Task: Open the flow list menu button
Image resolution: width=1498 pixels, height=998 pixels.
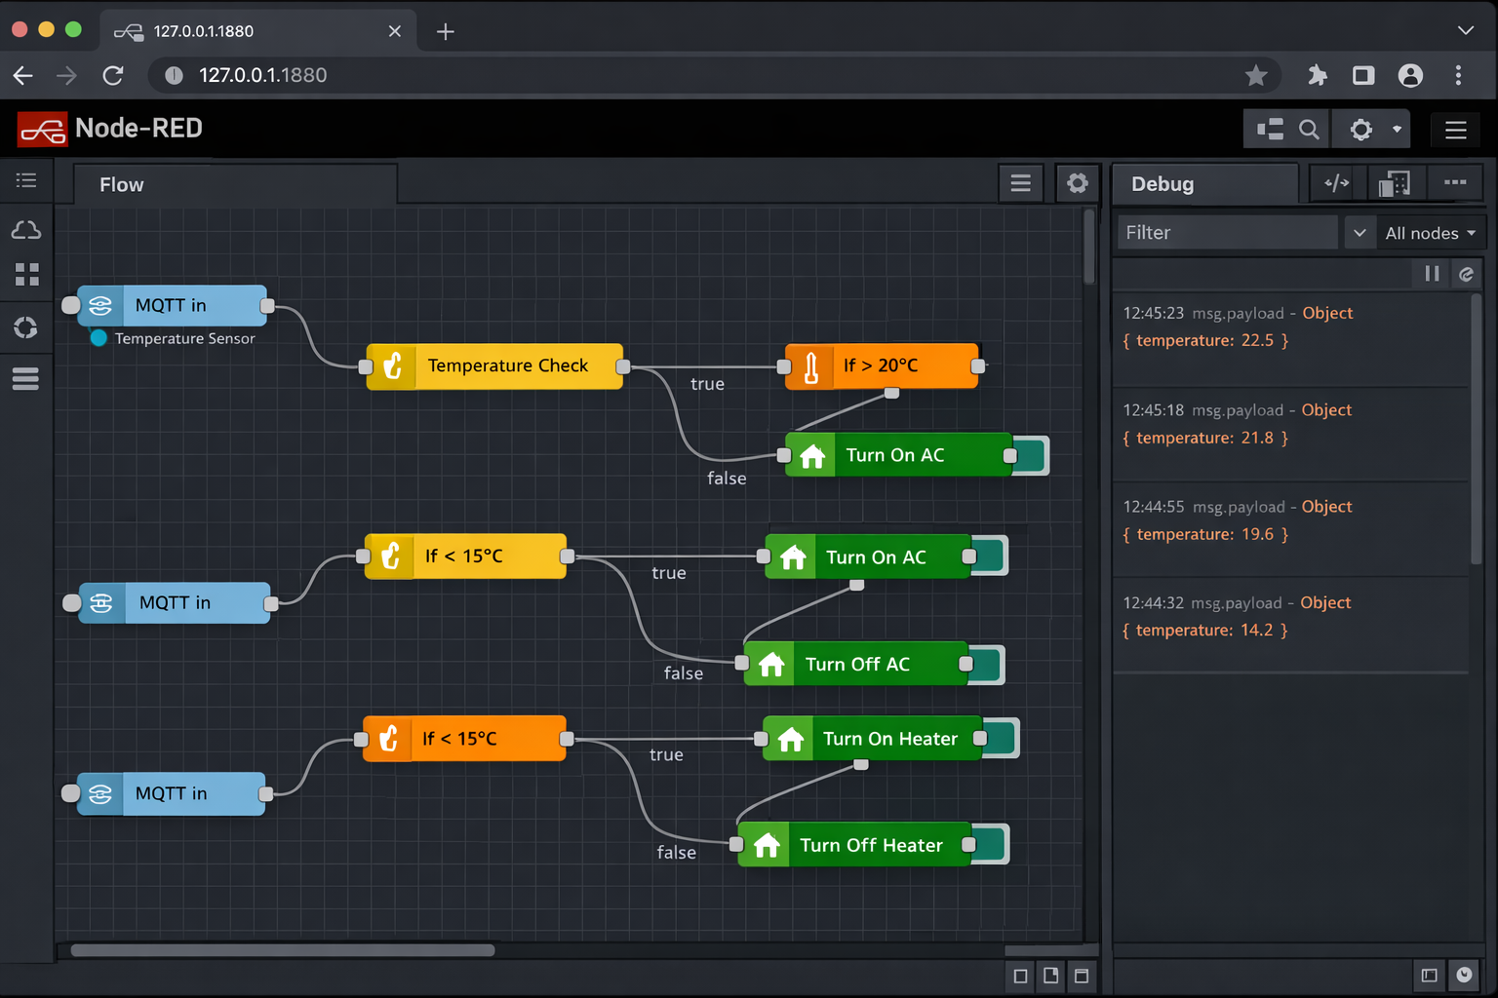Action: [1020, 183]
